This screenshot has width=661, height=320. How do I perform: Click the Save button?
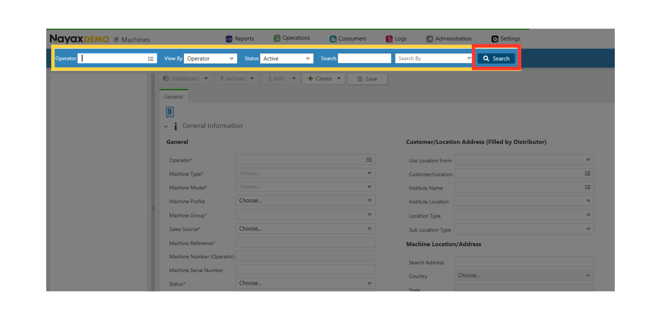pyautogui.click(x=367, y=79)
